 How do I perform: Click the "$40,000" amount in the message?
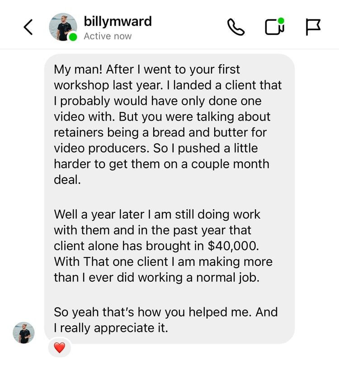click(233, 246)
